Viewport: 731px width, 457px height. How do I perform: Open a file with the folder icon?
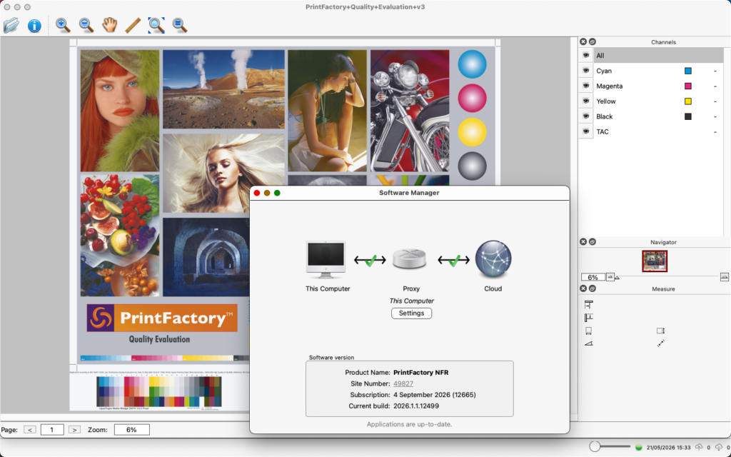click(x=11, y=25)
